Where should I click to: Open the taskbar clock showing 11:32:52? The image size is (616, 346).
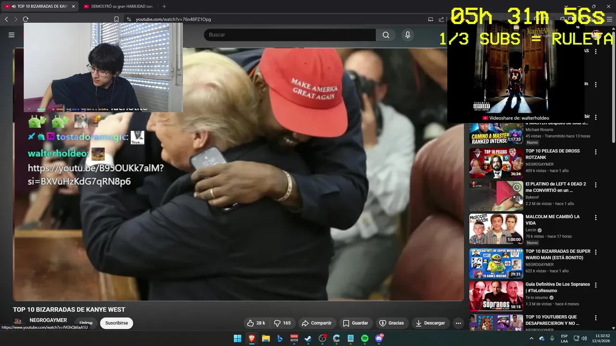[603, 338]
